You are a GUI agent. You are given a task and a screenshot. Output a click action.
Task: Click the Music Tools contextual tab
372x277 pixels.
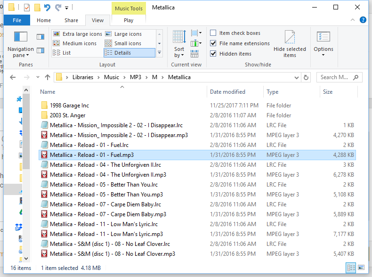(x=129, y=8)
